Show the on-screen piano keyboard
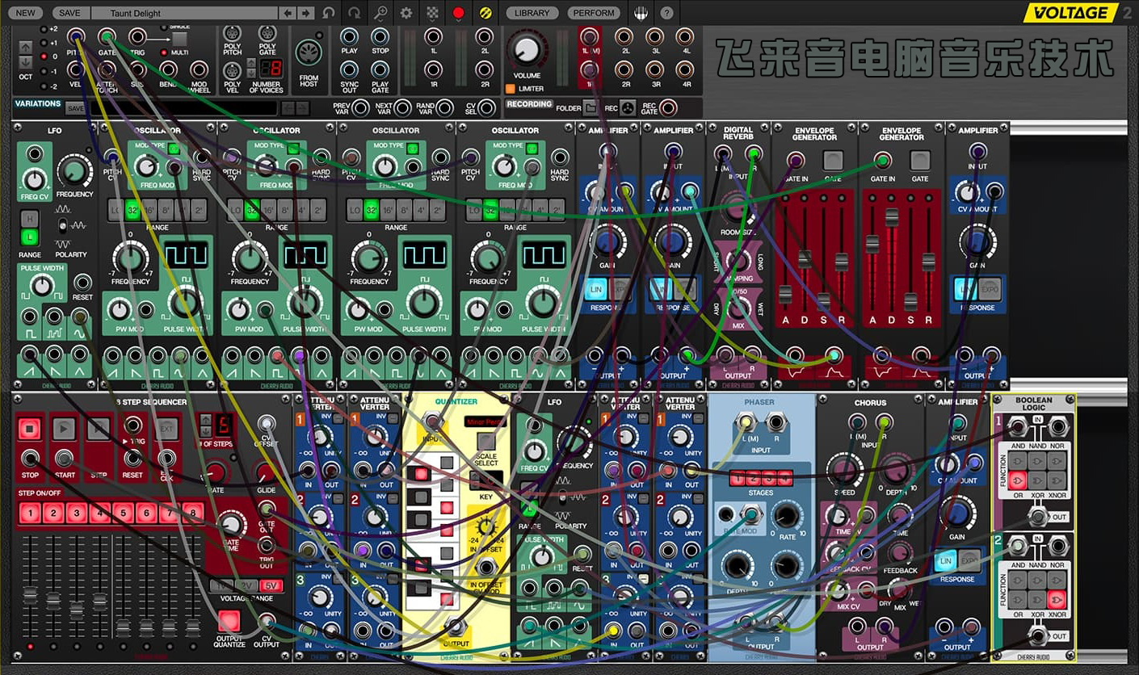This screenshot has height=675, width=1139. 641,13
